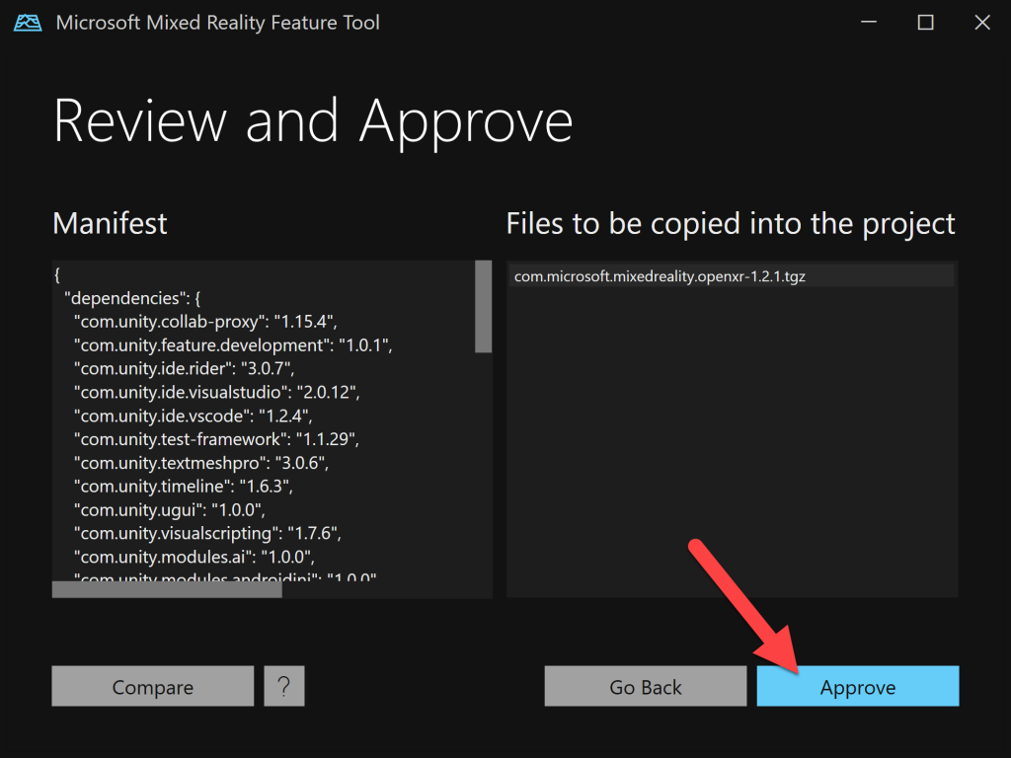The width and height of the screenshot is (1011, 758).
Task: Maximize the Feature Tool window
Action: tap(925, 23)
